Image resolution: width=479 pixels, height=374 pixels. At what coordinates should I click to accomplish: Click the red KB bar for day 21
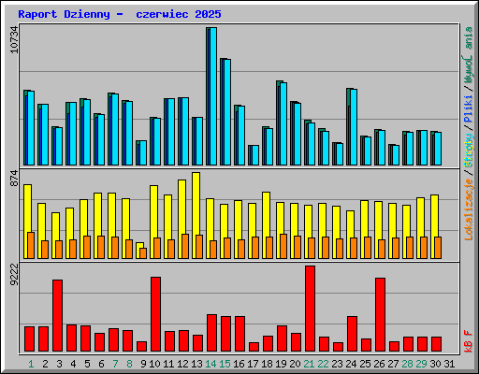pyautogui.click(x=310, y=309)
